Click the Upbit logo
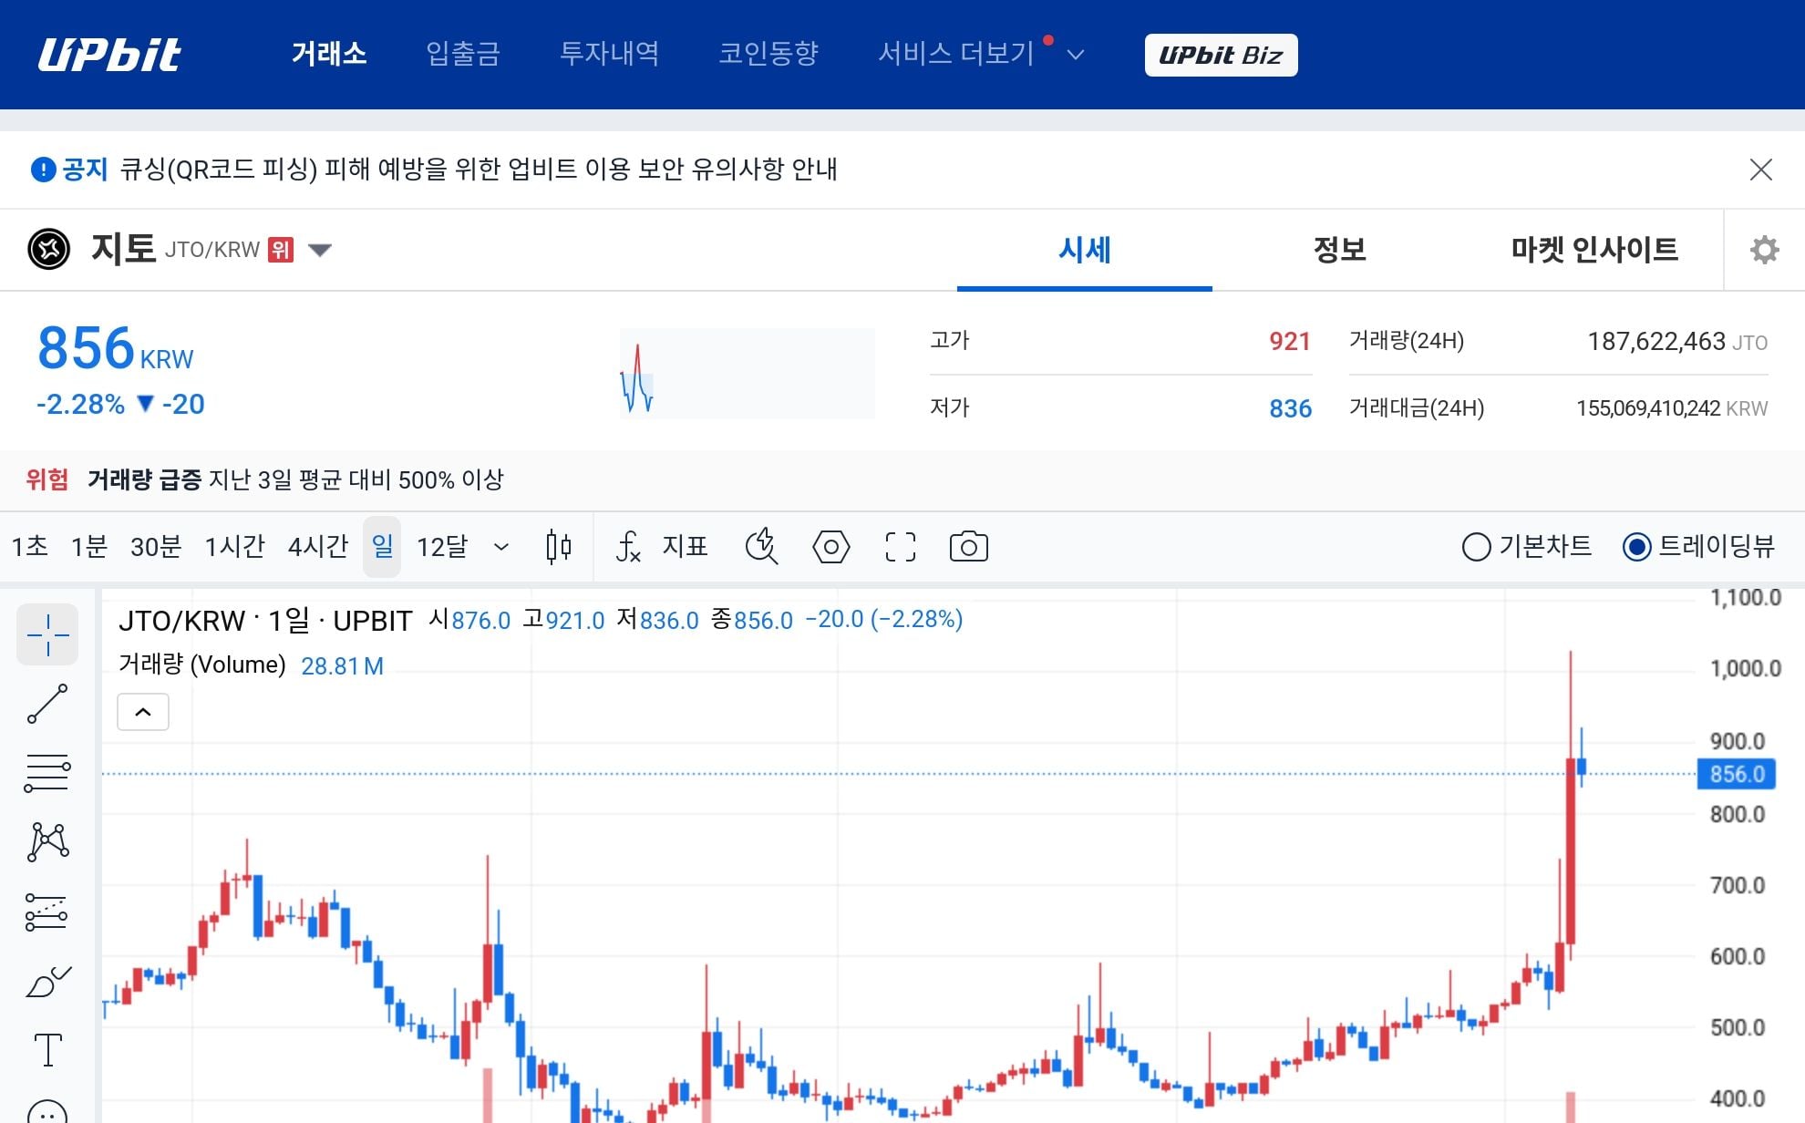The image size is (1805, 1123). coord(109,55)
